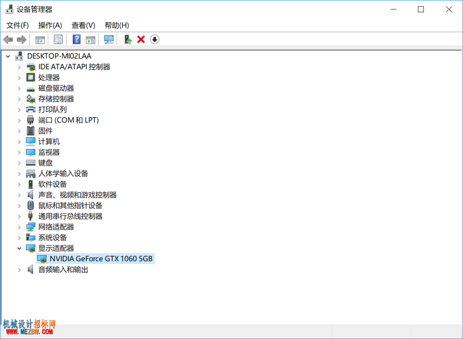Screen dimensions: 463x339
Task: Click the Forward arrow toolbar icon
Action: coord(22,39)
